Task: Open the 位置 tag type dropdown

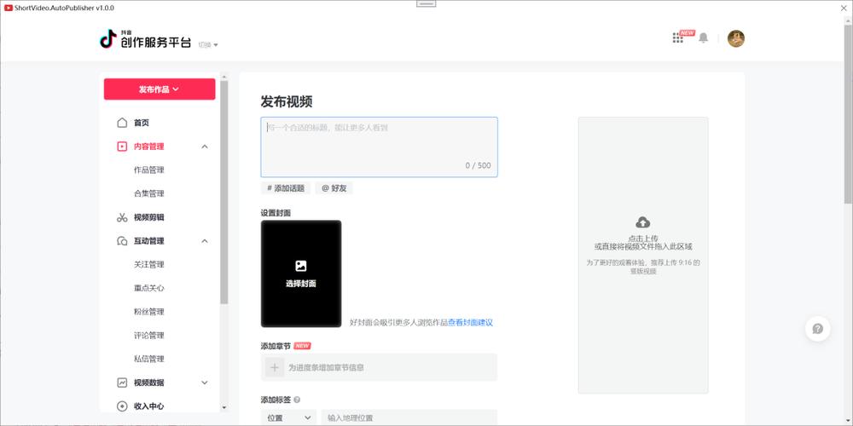Action: [x=289, y=417]
